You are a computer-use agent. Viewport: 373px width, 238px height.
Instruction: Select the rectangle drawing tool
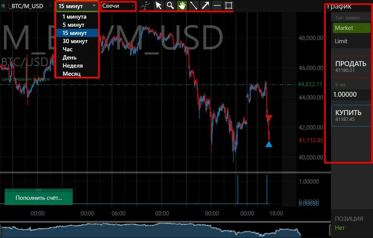pos(229,5)
